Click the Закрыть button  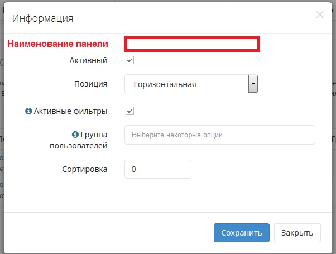[297, 233]
